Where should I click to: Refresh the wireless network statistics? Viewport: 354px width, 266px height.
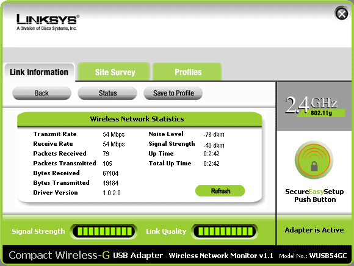[220, 191]
